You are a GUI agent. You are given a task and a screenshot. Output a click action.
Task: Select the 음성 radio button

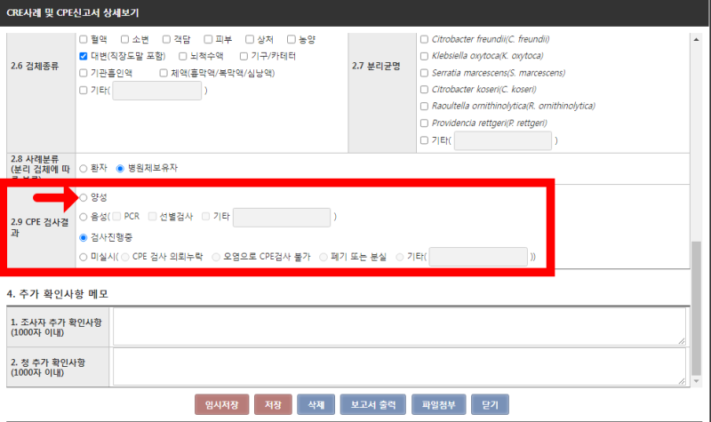click(84, 217)
